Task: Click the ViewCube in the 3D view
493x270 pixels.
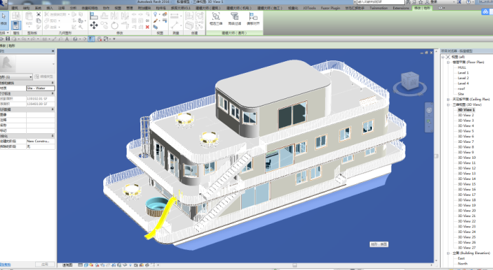Action: click(410, 82)
